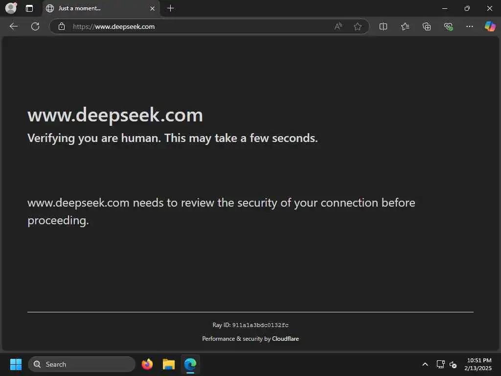
Task: Open the Favorites list
Action: click(x=405, y=26)
